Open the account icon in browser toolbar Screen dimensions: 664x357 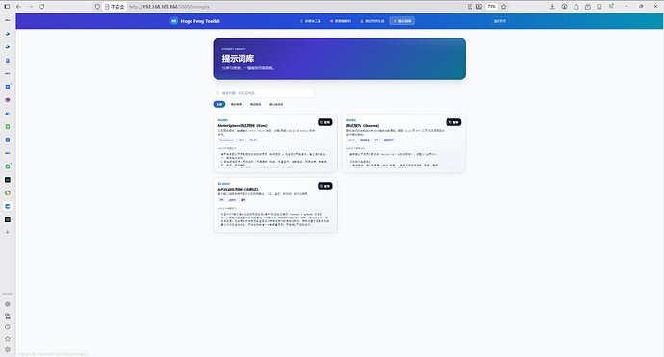[564, 7]
